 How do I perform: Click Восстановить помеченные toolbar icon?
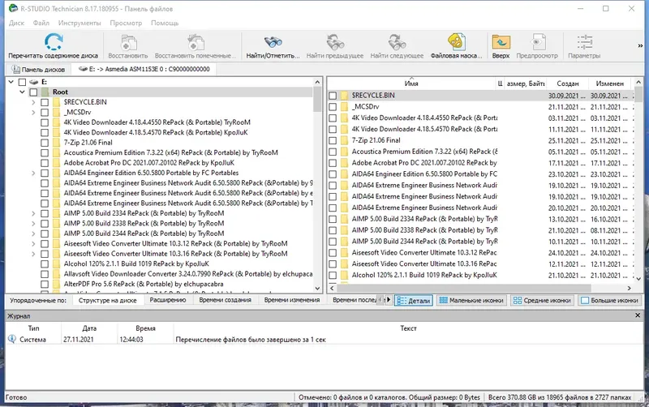[196, 43]
